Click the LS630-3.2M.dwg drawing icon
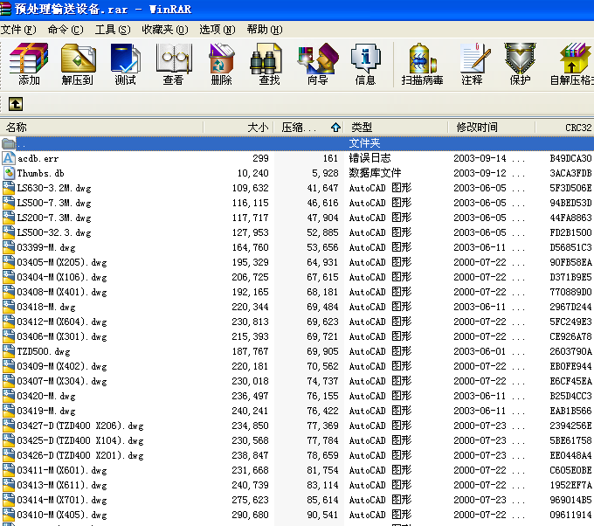 pos(9,188)
